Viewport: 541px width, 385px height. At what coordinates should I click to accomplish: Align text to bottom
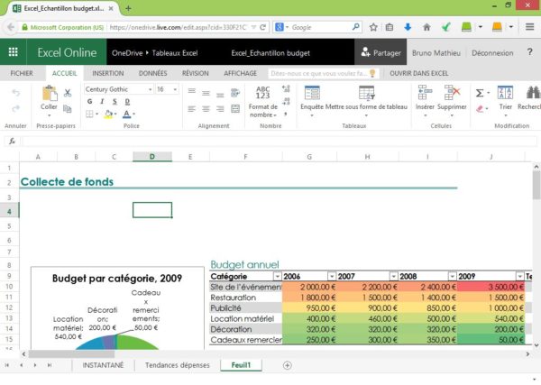(x=220, y=95)
